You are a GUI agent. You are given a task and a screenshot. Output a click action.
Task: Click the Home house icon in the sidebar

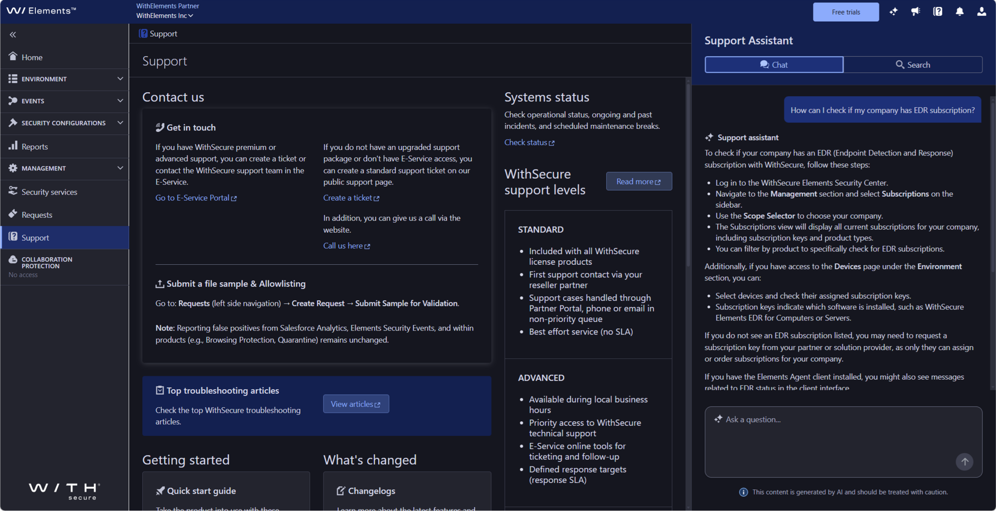point(13,56)
